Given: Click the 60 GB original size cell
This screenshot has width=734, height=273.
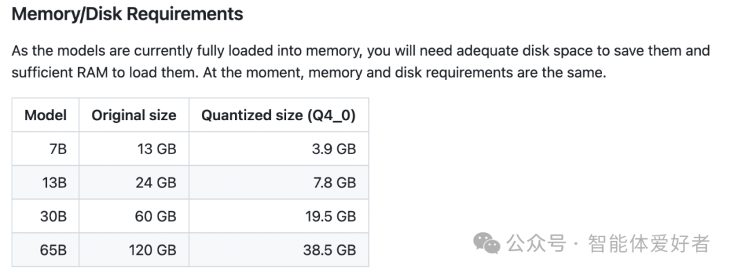Looking at the screenshot, I should [x=134, y=216].
